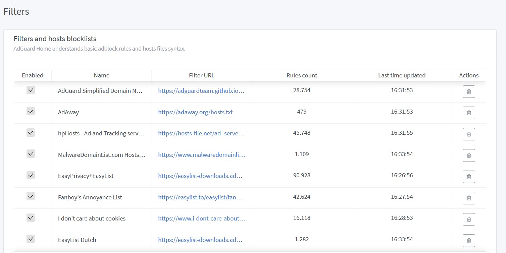This screenshot has height=253, width=506.
Task: Delete the EasyList Dutch filter
Action: pyautogui.click(x=469, y=241)
